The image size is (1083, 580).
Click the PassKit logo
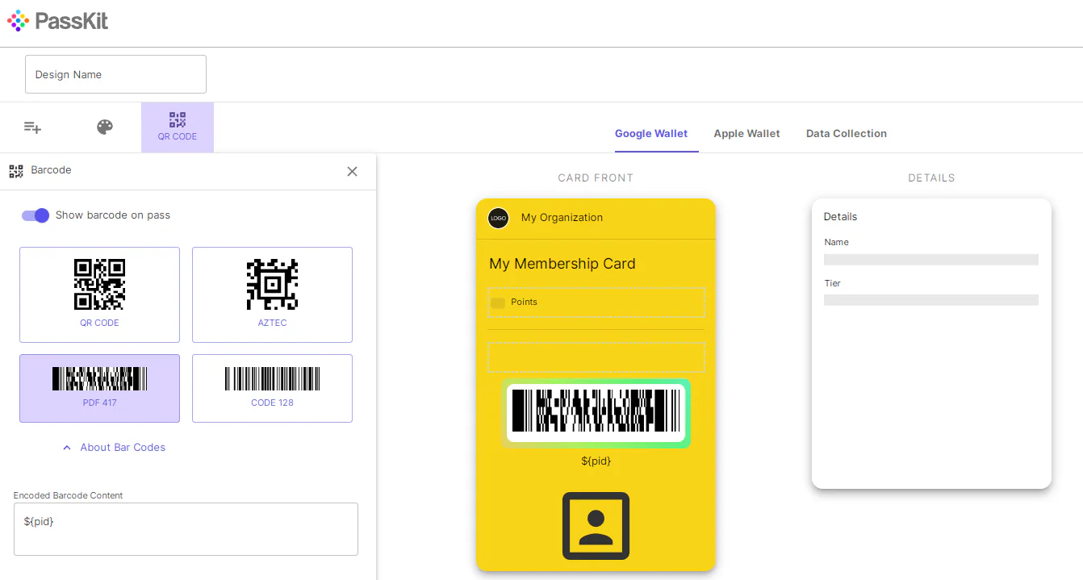(57, 21)
